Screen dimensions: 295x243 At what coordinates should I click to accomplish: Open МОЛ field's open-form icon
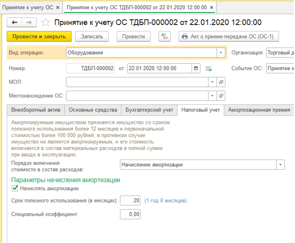[221, 82]
